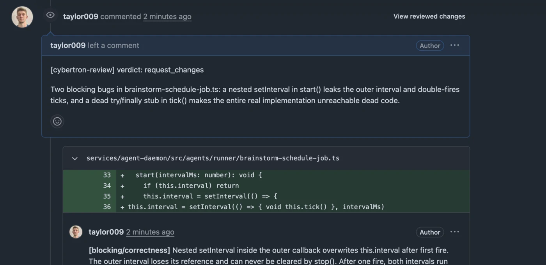Click the small taylor009 avatar on inline comment
Image resolution: width=546 pixels, height=265 pixels.
click(76, 232)
